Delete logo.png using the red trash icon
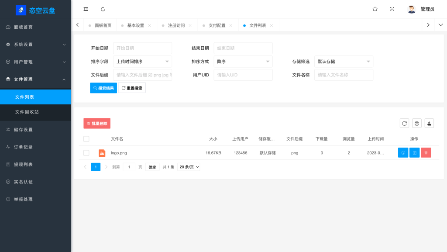Viewport: 447px width, 252px height. point(426,152)
